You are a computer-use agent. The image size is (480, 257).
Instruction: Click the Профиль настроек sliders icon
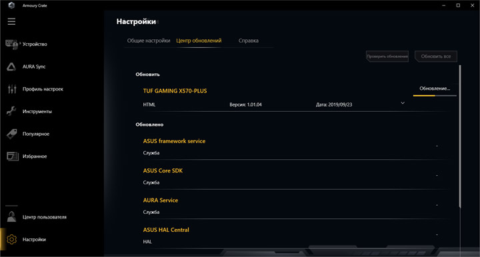[12, 89]
